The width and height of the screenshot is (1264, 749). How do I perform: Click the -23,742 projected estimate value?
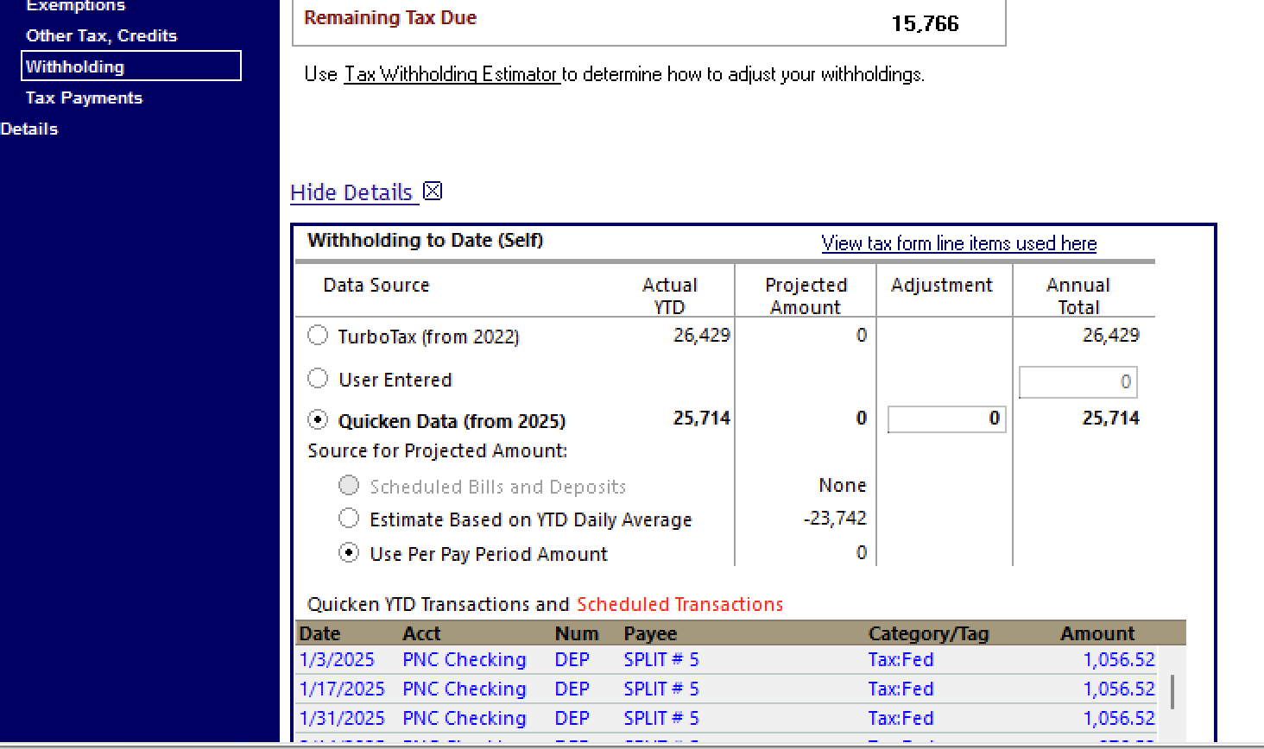pos(834,518)
